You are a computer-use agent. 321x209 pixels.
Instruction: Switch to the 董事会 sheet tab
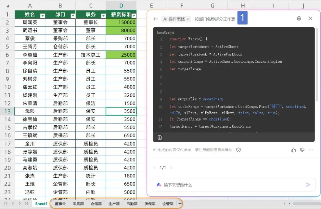pyautogui.click(x=60, y=204)
